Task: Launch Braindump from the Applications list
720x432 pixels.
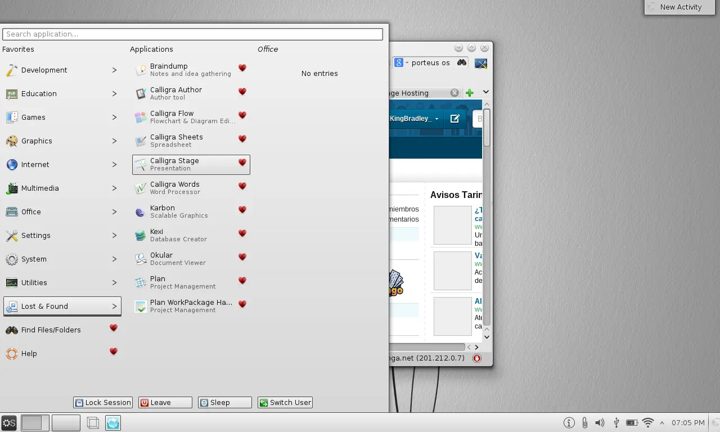Action: point(191,70)
